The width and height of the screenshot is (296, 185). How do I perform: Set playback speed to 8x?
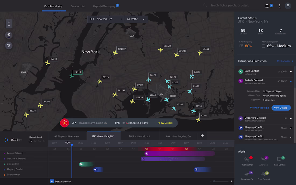[x=44, y=141]
